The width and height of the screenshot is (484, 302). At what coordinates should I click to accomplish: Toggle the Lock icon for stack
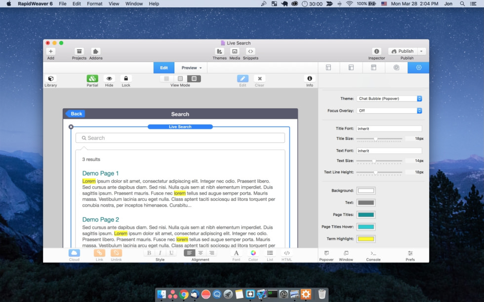[x=126, y=78]
